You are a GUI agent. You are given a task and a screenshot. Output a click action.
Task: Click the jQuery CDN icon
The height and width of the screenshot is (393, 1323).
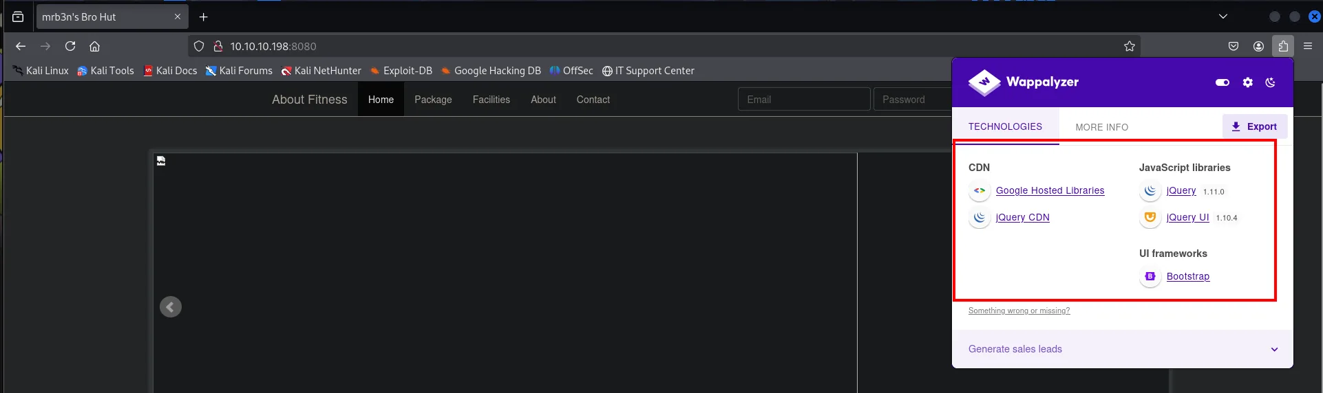[x=980, y=217]
